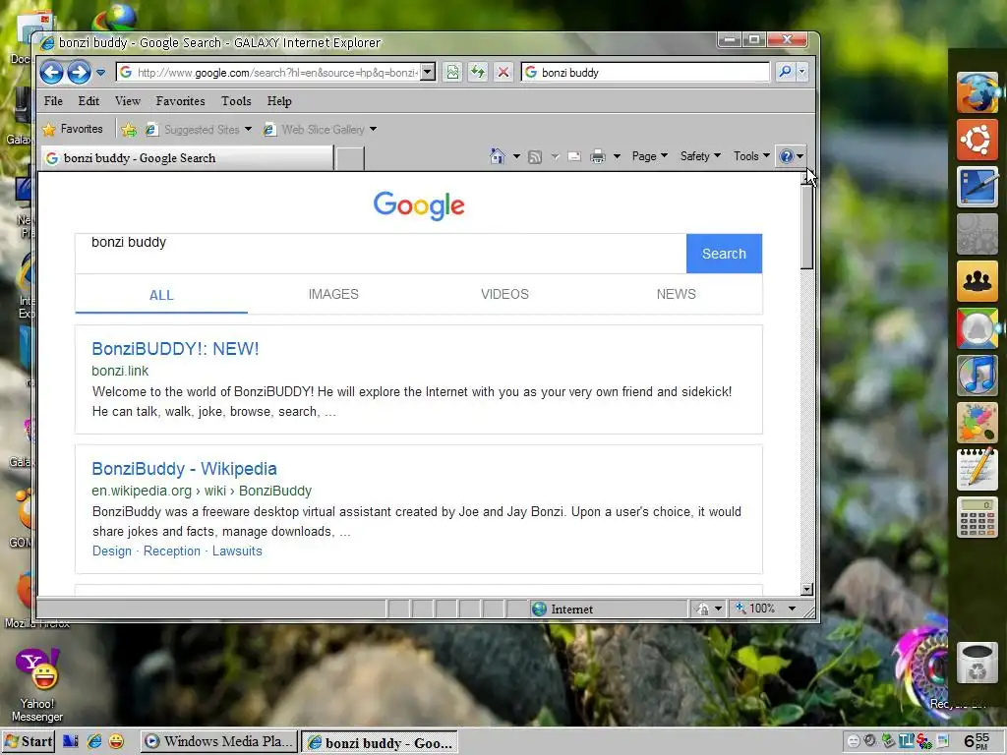Launch Internet Explorer from quick launch
Screen dimensions: 1007x755
tap(93, 741)
